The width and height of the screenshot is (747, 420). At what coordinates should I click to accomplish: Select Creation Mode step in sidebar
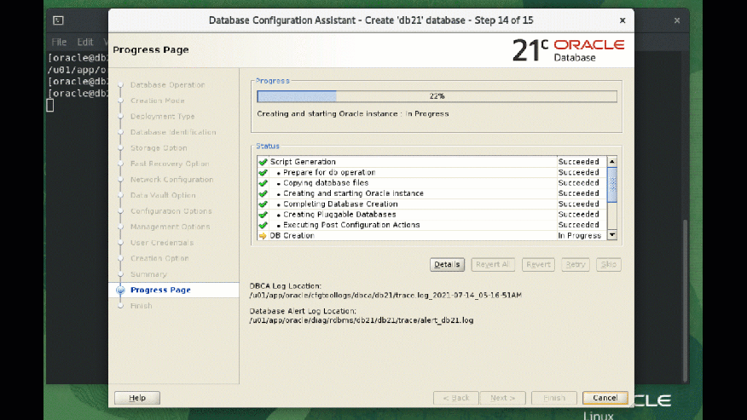[x=157, y=101]
